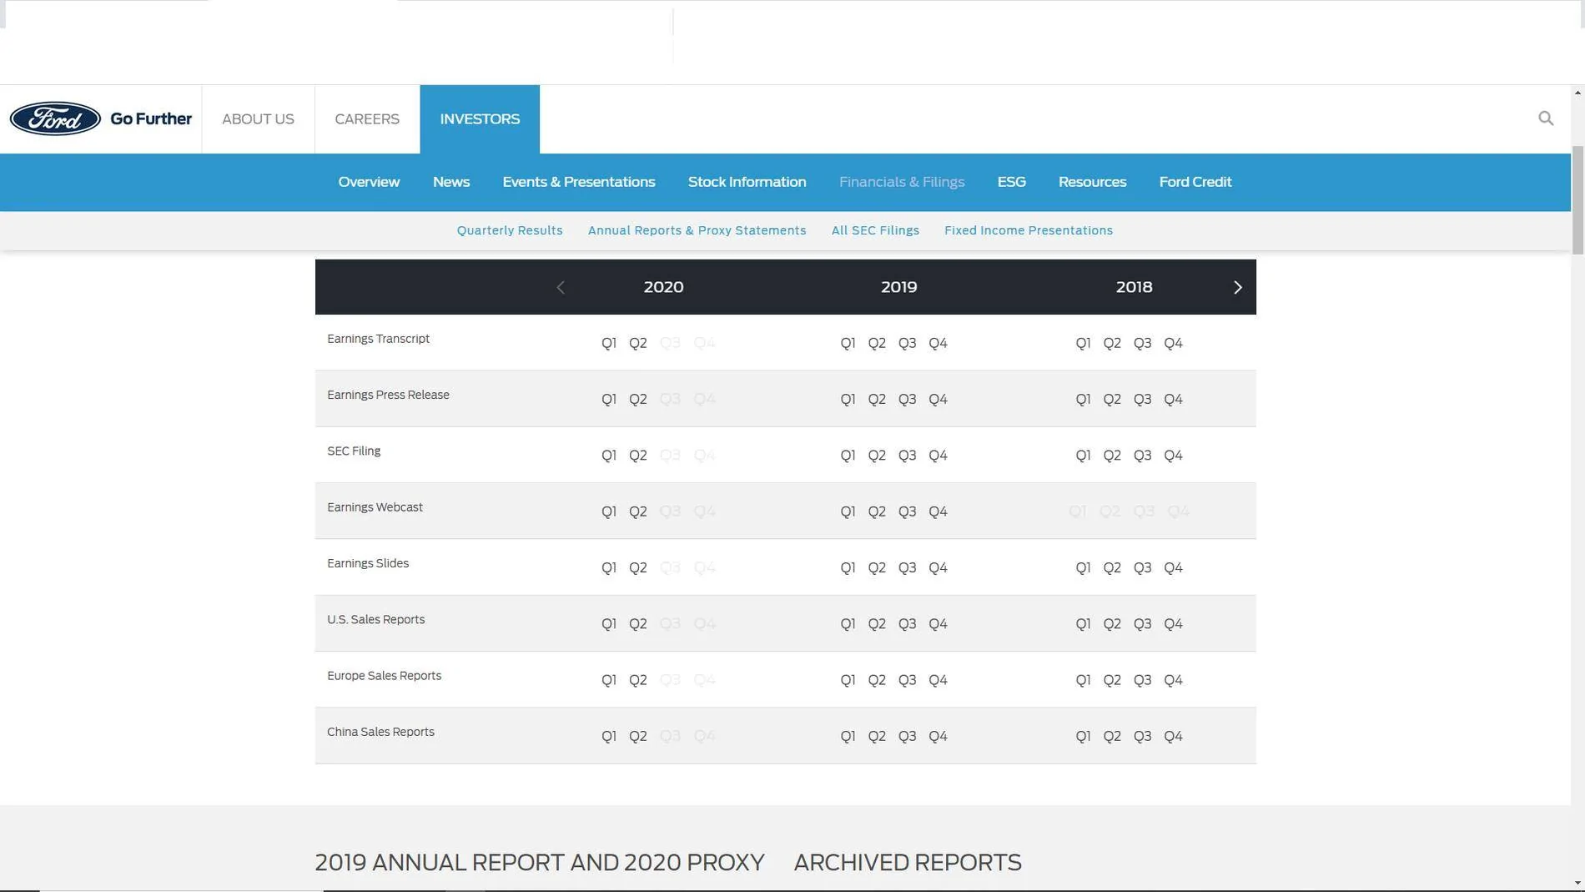The width and height of the screenshot is (1585, 892).
Task: Open 2019 Q1 Earnings Press Release
Action: tap(848, 399)
